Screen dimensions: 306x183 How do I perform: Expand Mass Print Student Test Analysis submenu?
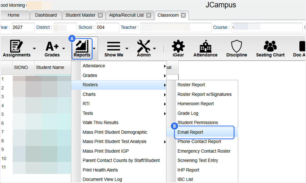(165, 142)
